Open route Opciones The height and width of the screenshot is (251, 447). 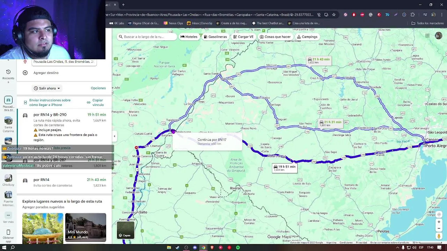(x=98, y=88)
